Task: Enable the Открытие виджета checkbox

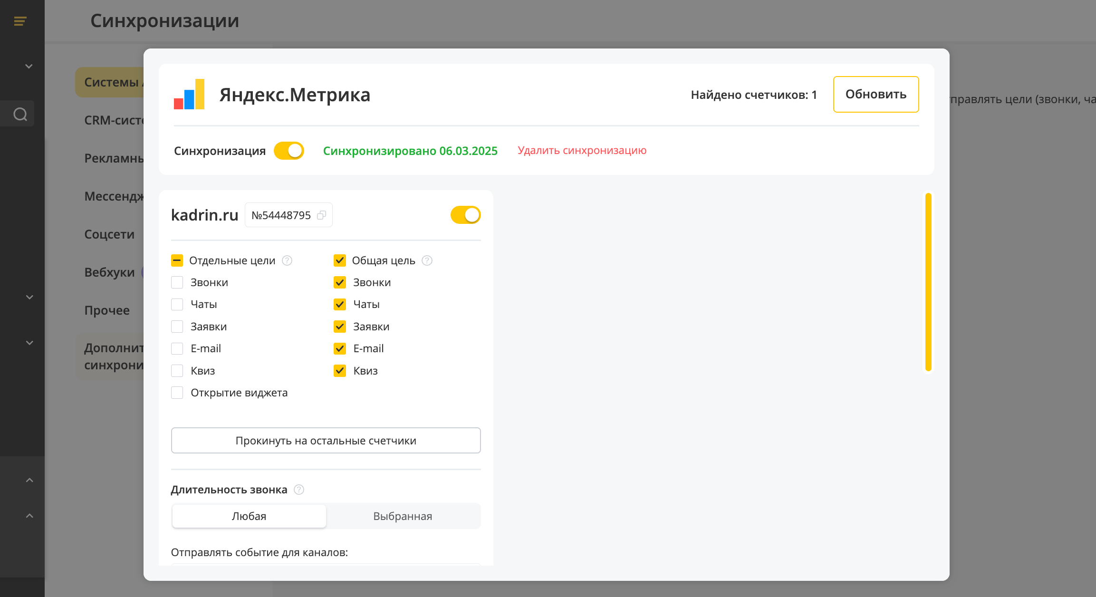Action: click(177, 393)
